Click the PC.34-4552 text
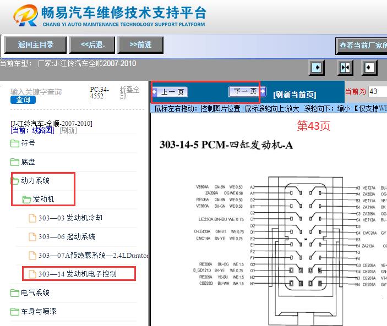387x326 pixels. (x=99, y=93)
